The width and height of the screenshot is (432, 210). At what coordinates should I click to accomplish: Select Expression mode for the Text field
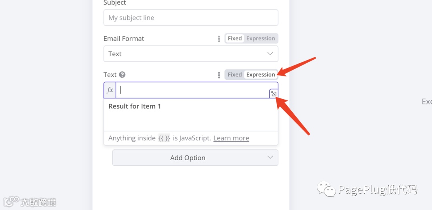point(260,75)
